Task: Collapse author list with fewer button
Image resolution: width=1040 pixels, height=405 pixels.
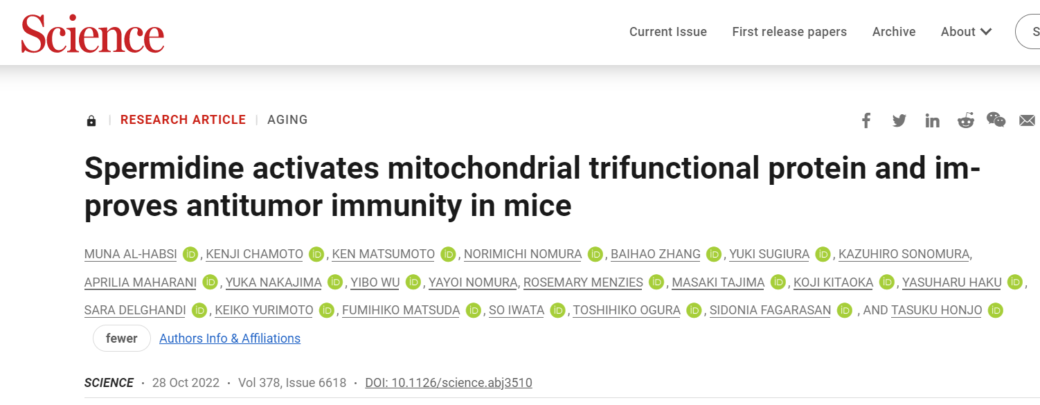Action: (122, 339)
